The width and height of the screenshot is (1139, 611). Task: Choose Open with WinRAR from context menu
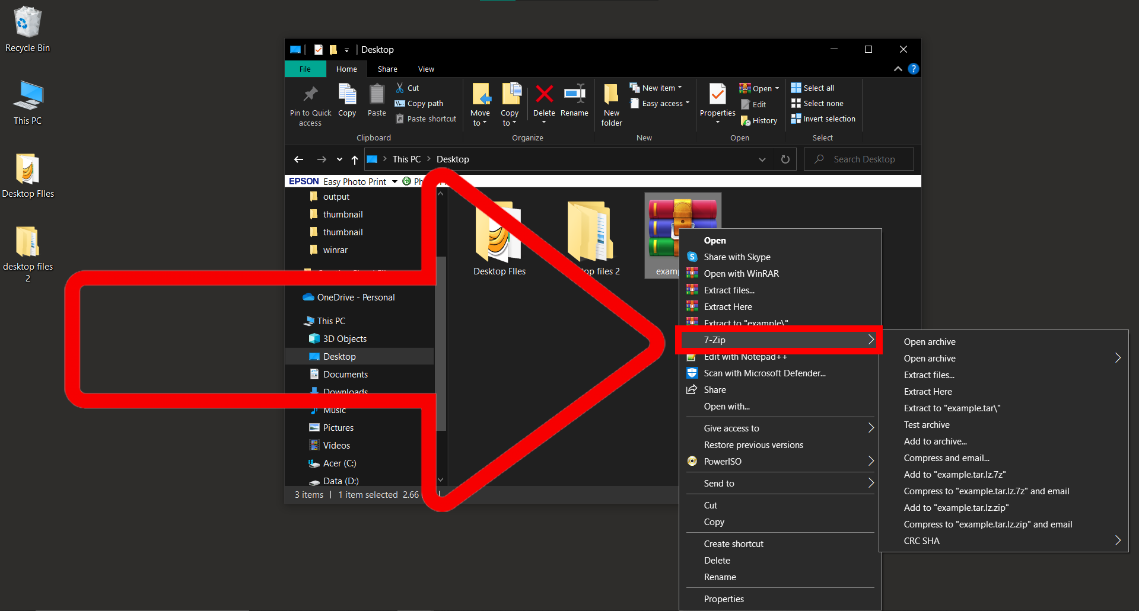click(x=740, y=273)
